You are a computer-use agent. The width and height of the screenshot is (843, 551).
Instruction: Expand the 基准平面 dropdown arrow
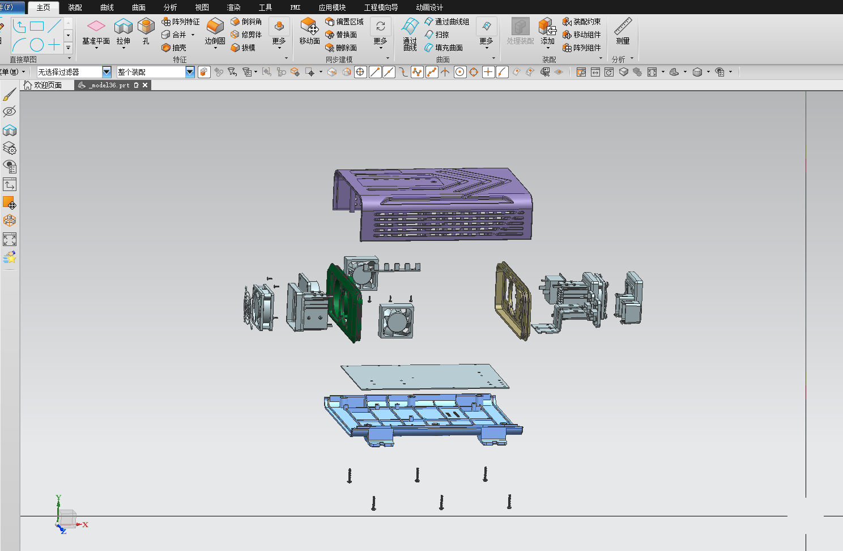[x=96, y=48]
